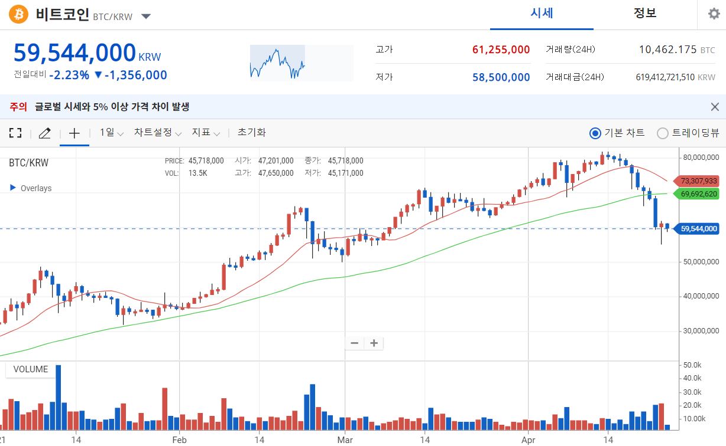
Task: Open the settings gear icon
Action: [x=714, y=14]
